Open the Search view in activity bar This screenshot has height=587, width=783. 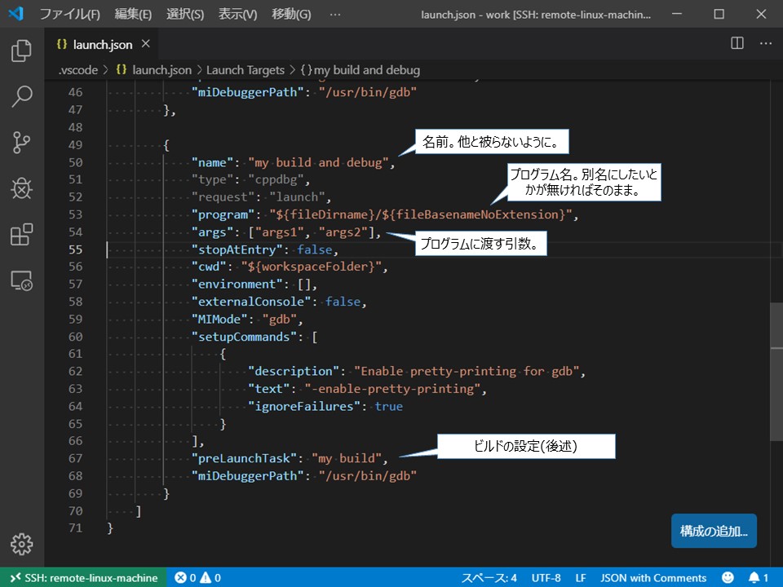(21, 96)
